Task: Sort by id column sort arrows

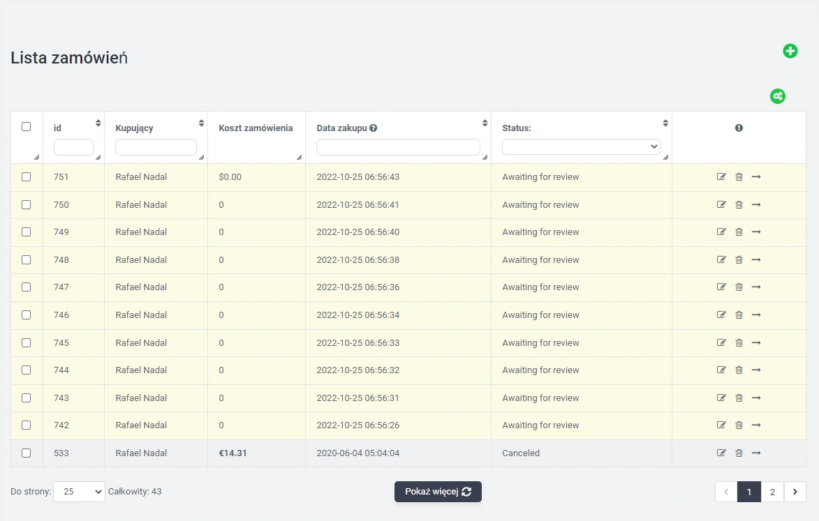Action: 98,123
